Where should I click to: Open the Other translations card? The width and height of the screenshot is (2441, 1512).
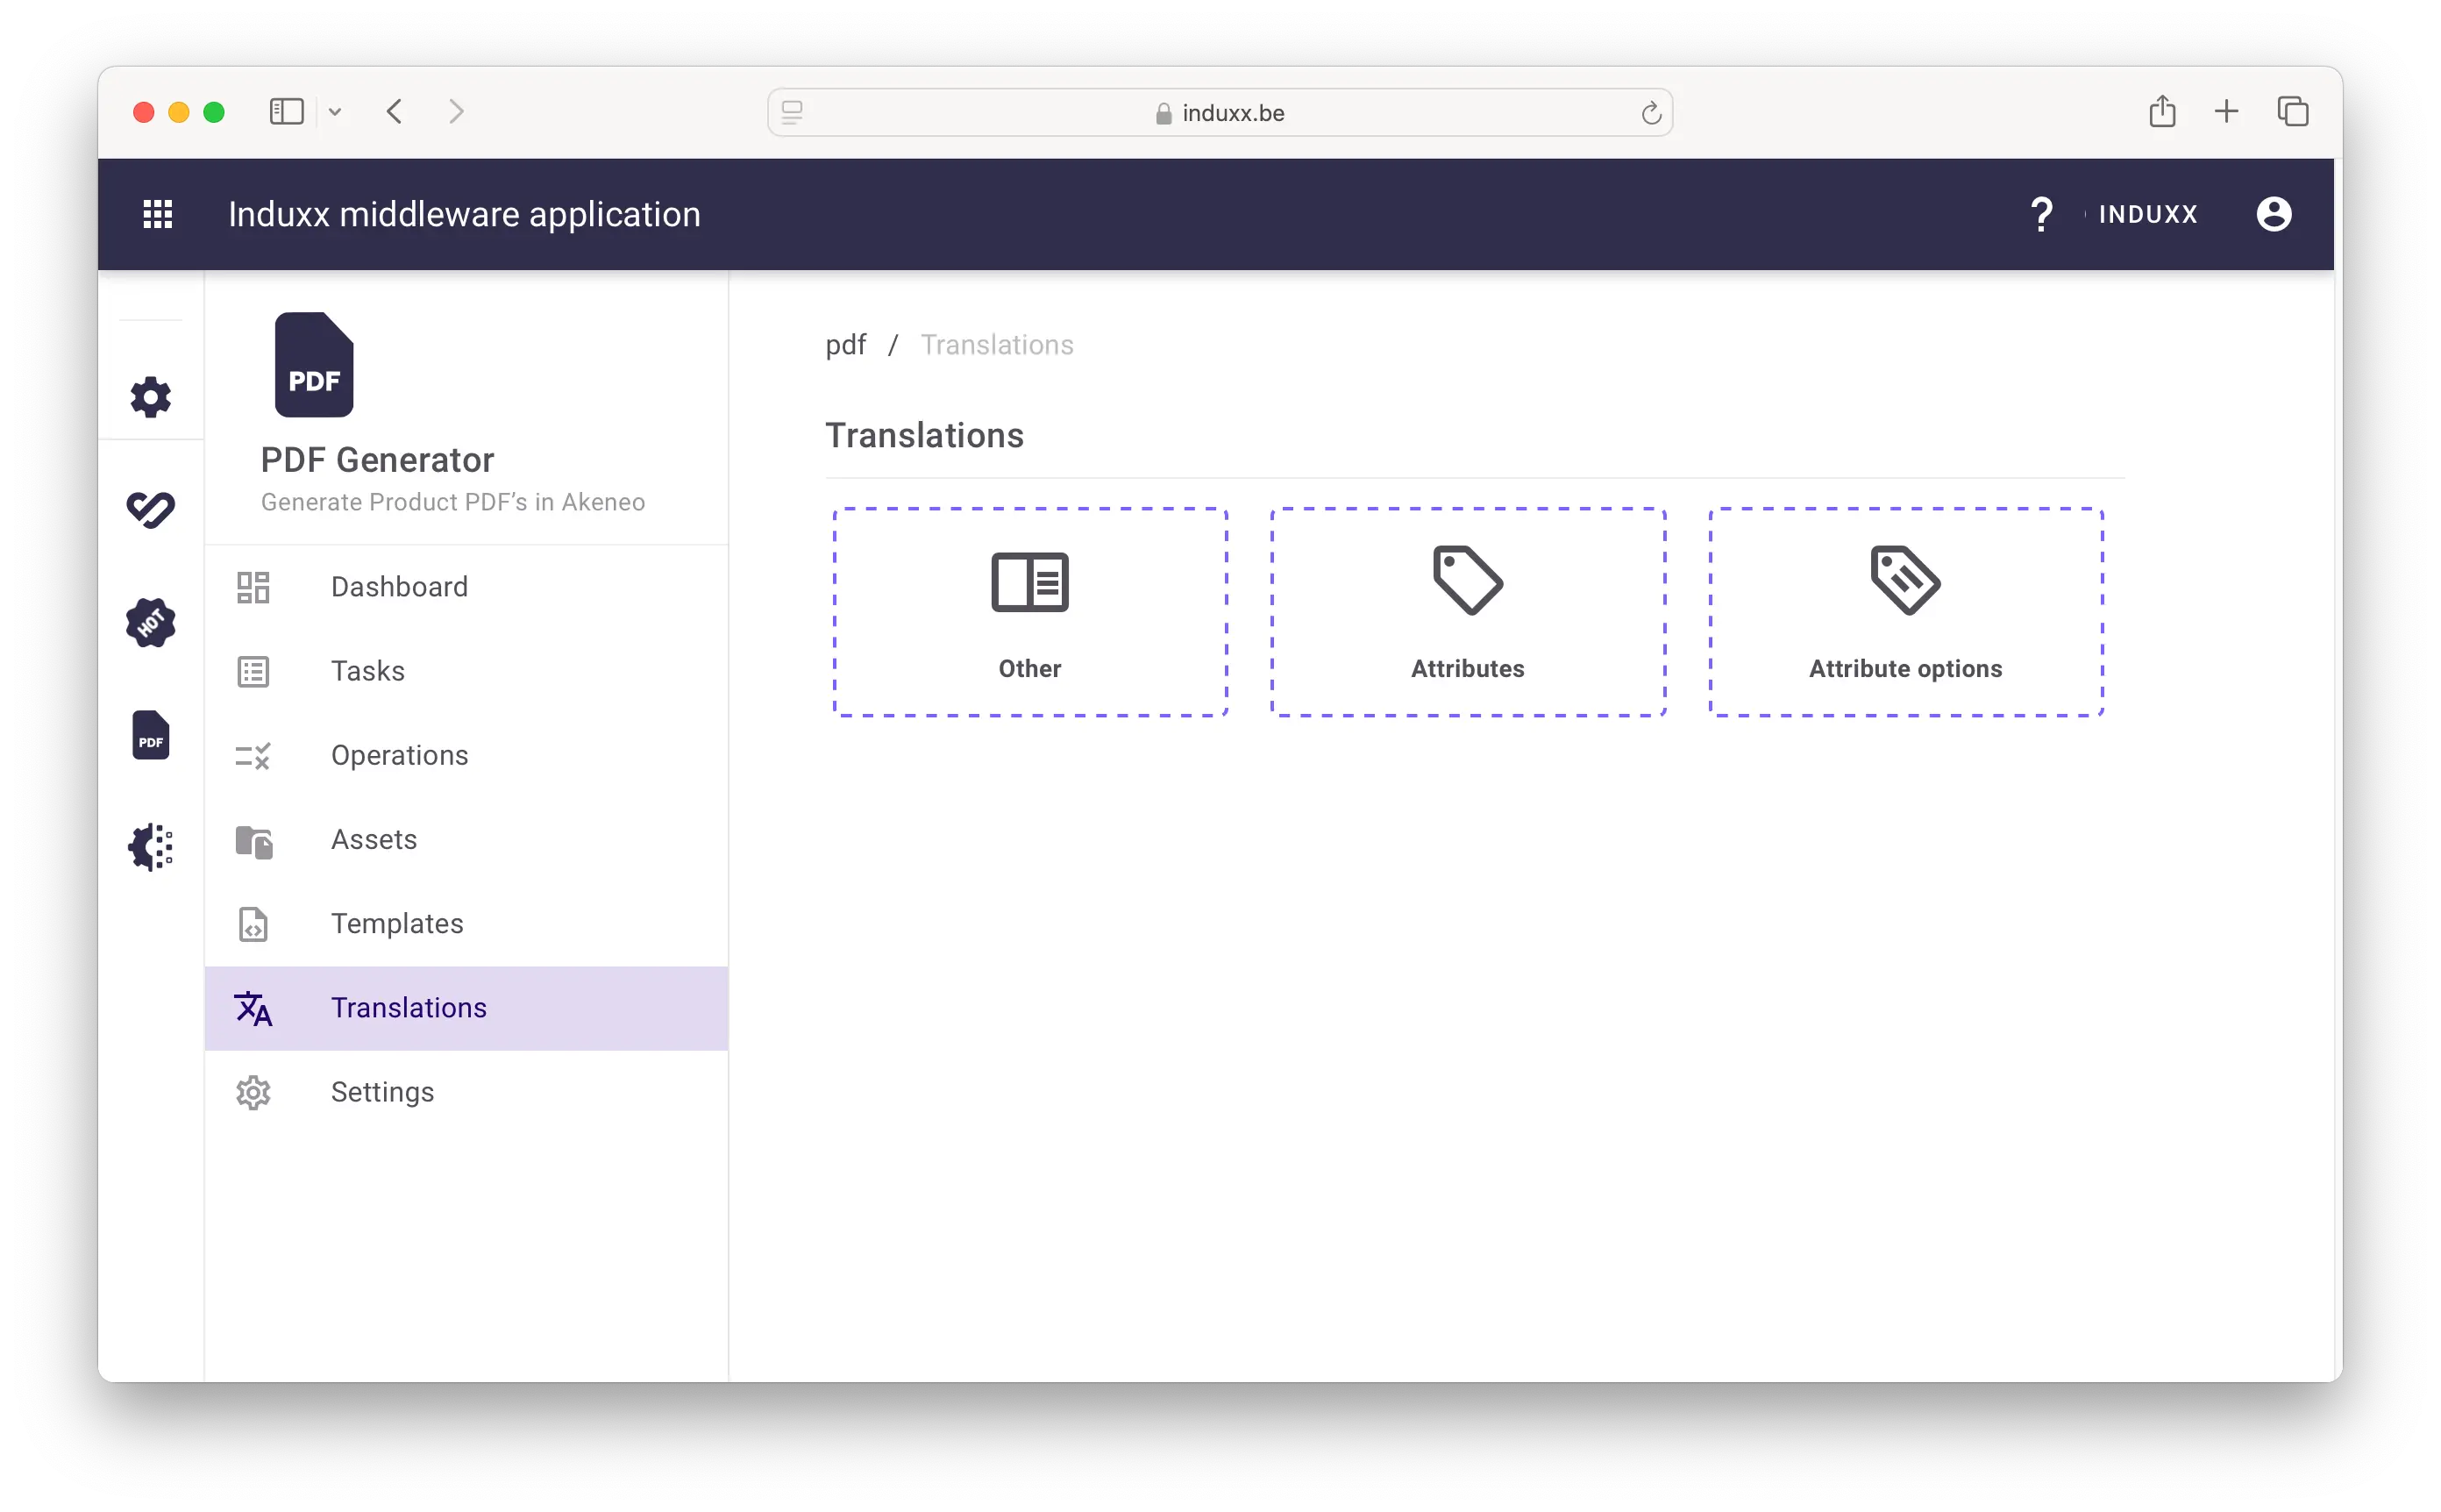(1029, 613)
